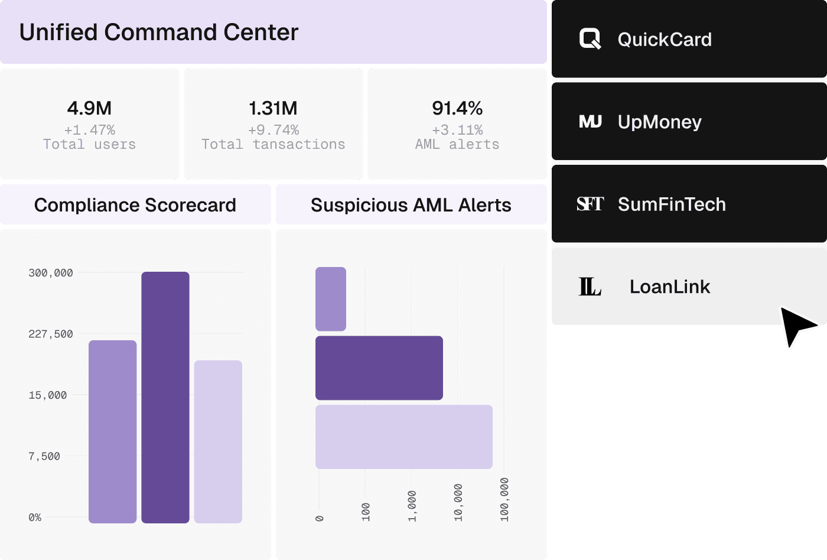
Task: Click the QuickCard Q logo icon
Action: (590, 39)
